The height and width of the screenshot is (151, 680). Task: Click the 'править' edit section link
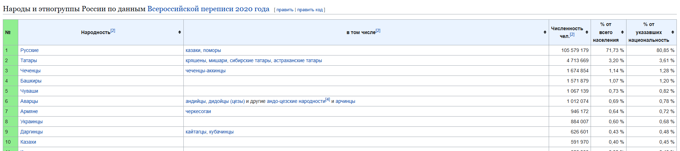coord(285,10)
